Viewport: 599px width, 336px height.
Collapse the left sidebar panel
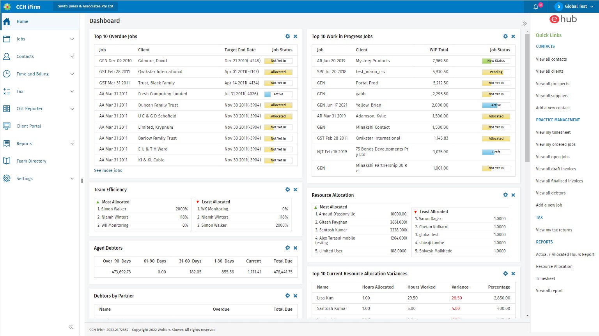(71, 327)
